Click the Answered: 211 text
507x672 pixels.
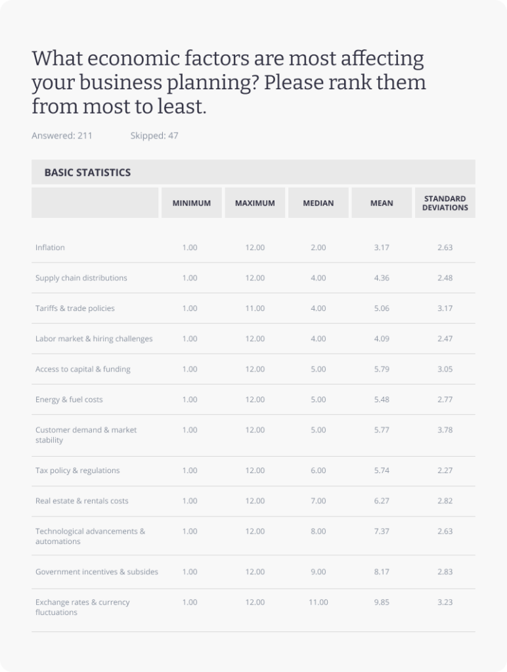pyautogui.click(x=62, y=135)
